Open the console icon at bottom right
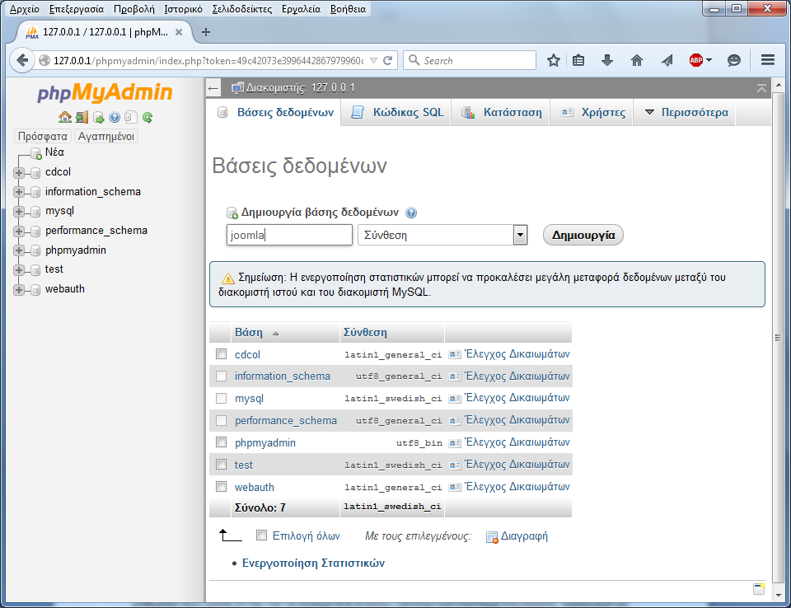The width and height of the screenshot is (791, 608). [x=759, y=588]
